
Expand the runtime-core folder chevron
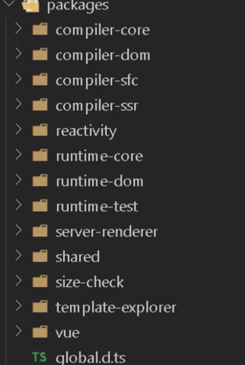coord(18,155)
